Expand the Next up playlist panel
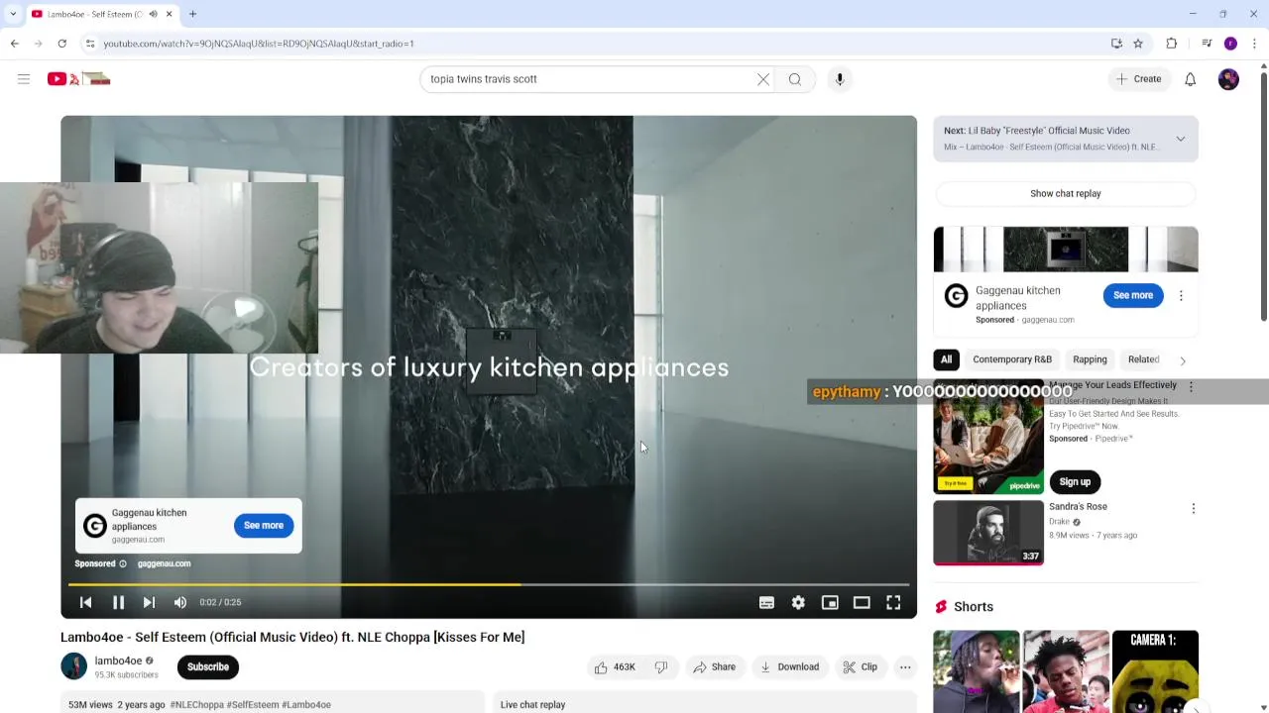The height and width of the screenshot is (713, 1269). [1180, 139]
